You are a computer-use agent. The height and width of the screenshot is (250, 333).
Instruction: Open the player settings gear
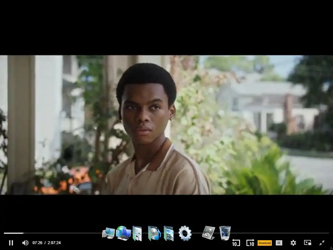pyautogui.click(x=293, y=243)
